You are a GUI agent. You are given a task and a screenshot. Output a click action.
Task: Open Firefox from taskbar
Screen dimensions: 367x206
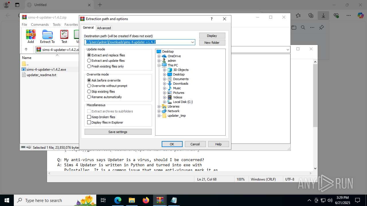coord(146,200)
